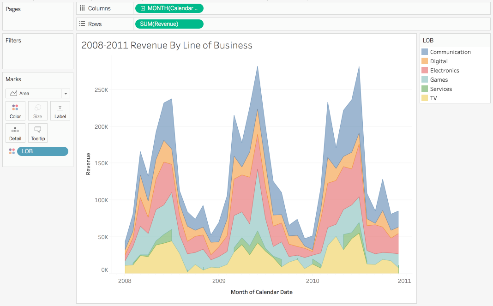Open the Label options in Marks card
Screen dimensions: 493x306
(60, 111)
